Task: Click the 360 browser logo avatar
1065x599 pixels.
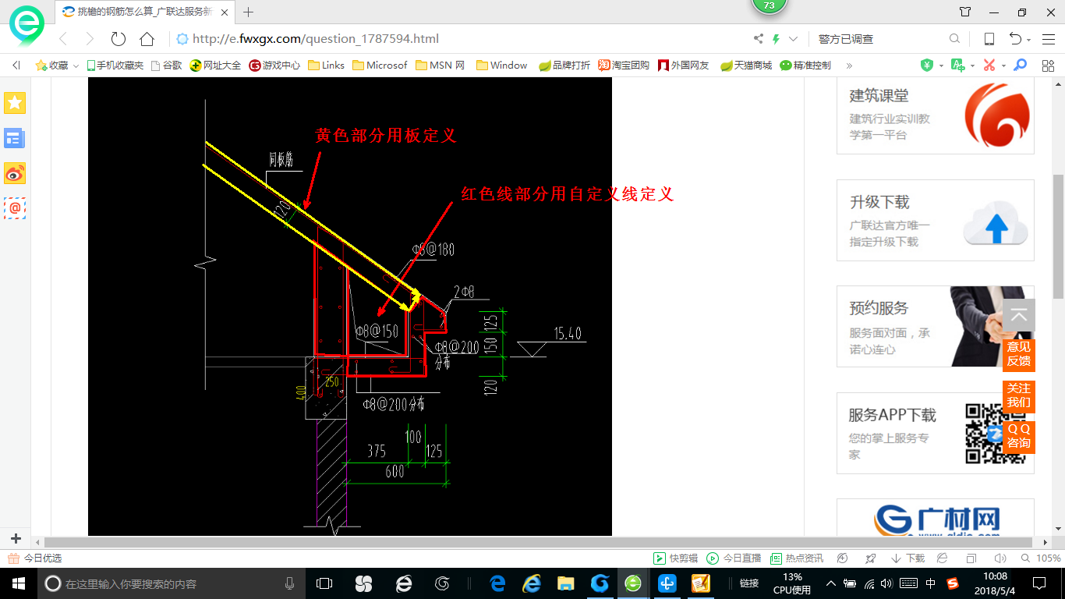Action: (27, 25)
